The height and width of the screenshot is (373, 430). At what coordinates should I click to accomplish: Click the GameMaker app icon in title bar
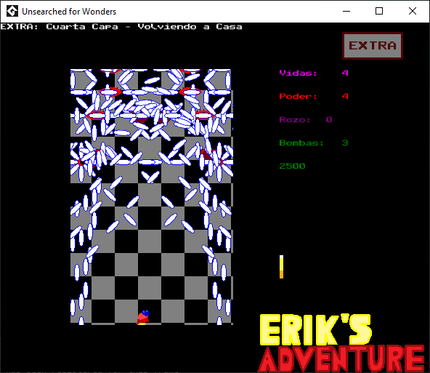12,11
